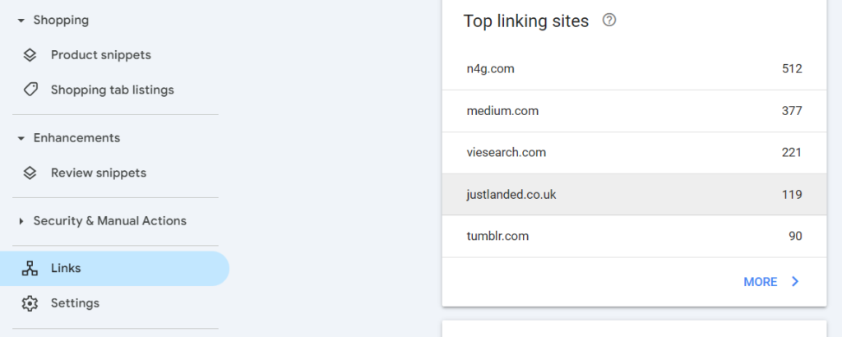The height and width of the screenshot is (337, 842).
Task: Click MORE to see all linking sites
Action: tap(760, 282)
